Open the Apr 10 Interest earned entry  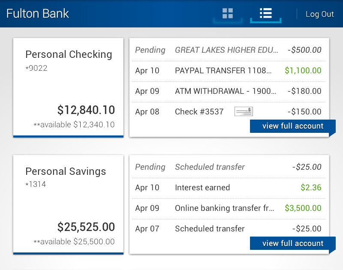pos(229,187)
